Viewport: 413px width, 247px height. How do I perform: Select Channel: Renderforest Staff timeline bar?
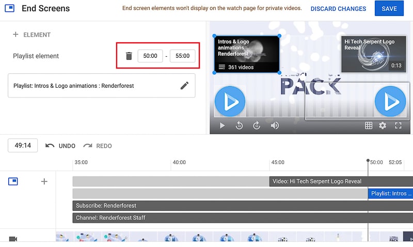point(243,218)
